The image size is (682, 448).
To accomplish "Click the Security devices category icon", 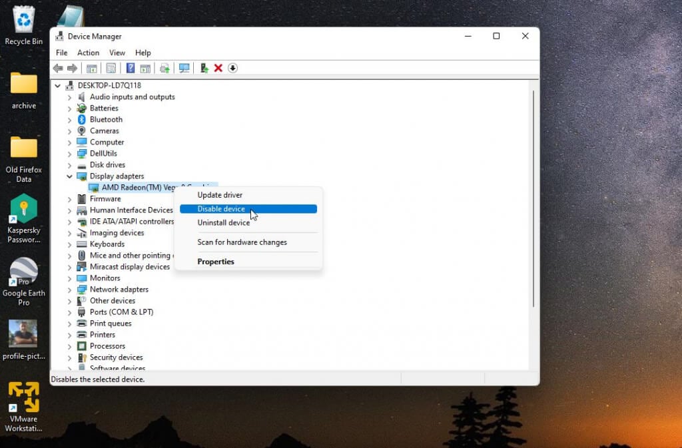I will click(x=81, y=357).
